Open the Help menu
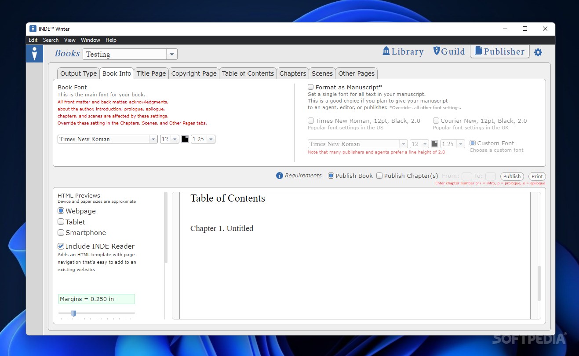 point(111,40)
